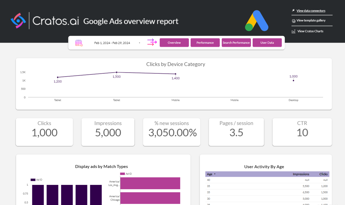Click the Clicks scorecard showing 1,000

(44, 132)
